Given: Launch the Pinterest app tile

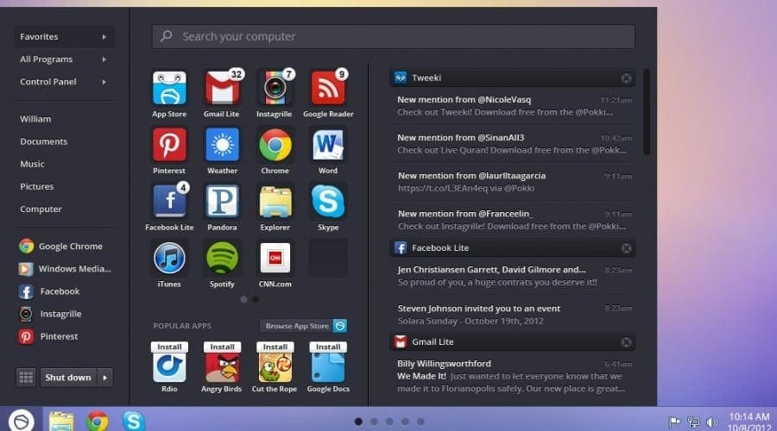Looking at the screenshot, I should click(169, 145).
